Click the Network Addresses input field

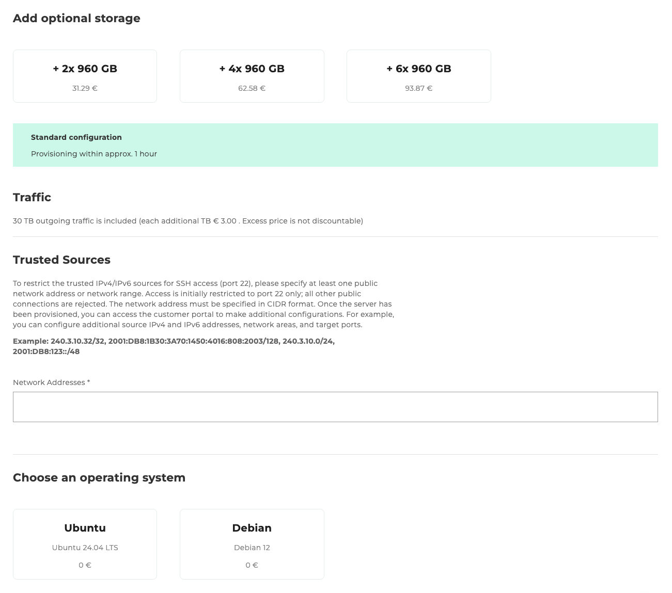[335, 407]
